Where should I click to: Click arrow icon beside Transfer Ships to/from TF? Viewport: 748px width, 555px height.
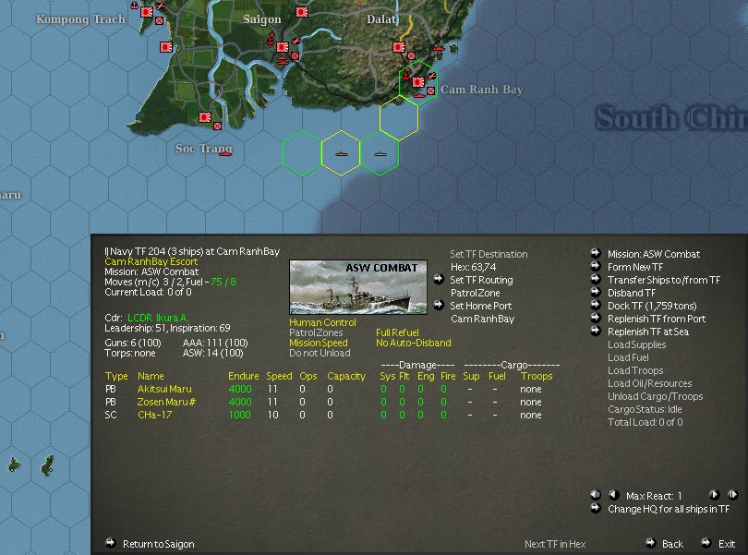coord(596,279)
